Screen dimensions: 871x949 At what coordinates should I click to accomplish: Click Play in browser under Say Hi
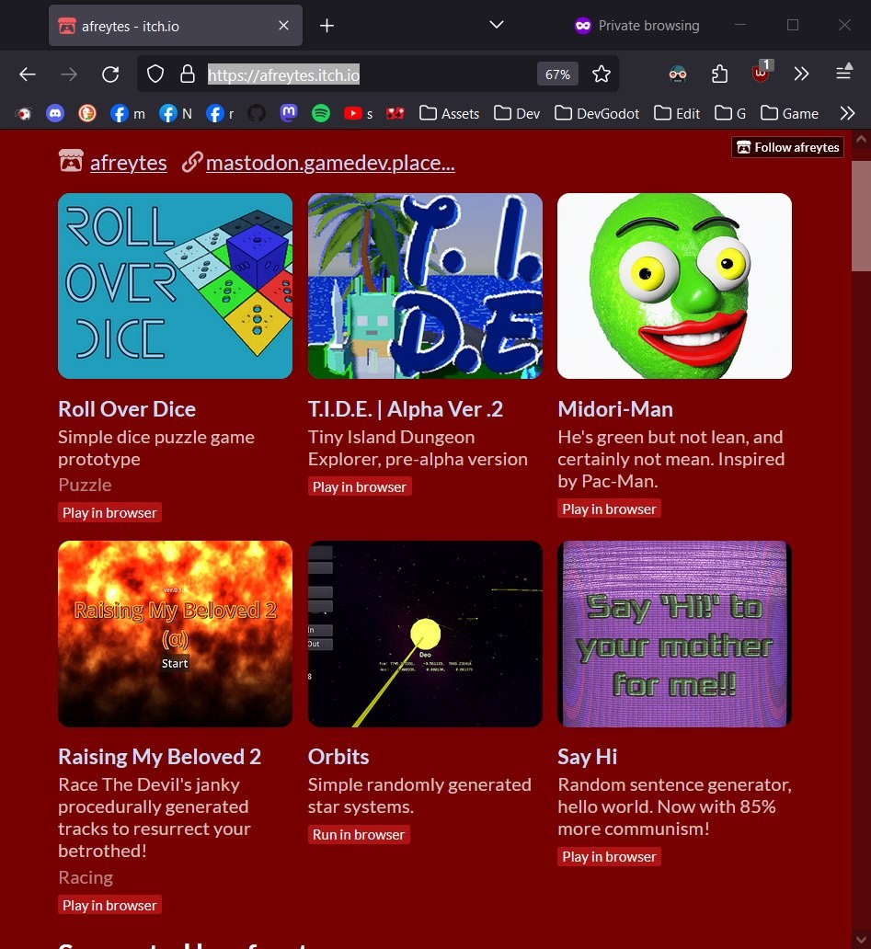(609, 857)
